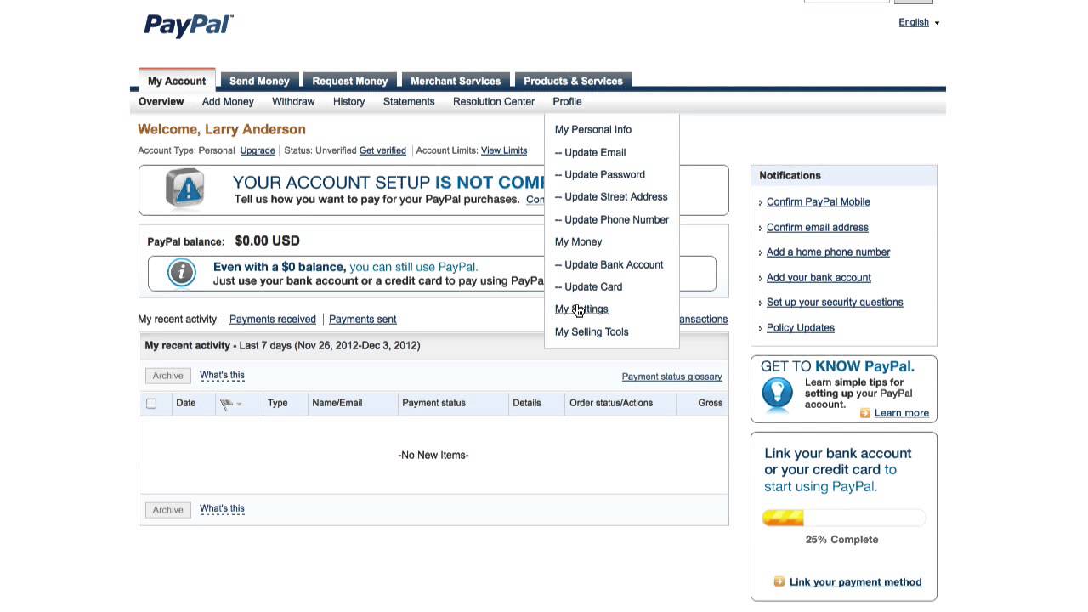Click Confirm PayPal Mobile notification
The height and width of the screenshot is (612, 1088).
click(x=819, y=201)
